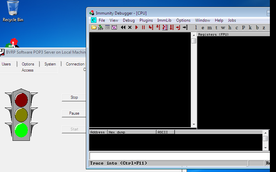276x172 pixels.
Task: Click the Python shell running-man icon
Action: click(100, 27)
